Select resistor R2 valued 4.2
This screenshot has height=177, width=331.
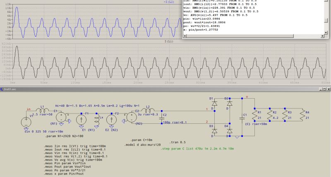pyautogui.click(x=270, y=115)
